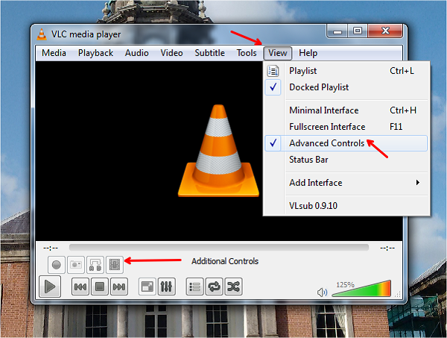The width and height of the screenshot is (447, 338).
Task: Toggle loop repeat mode button
Action: pyautogui.click(x=214, y=287)
